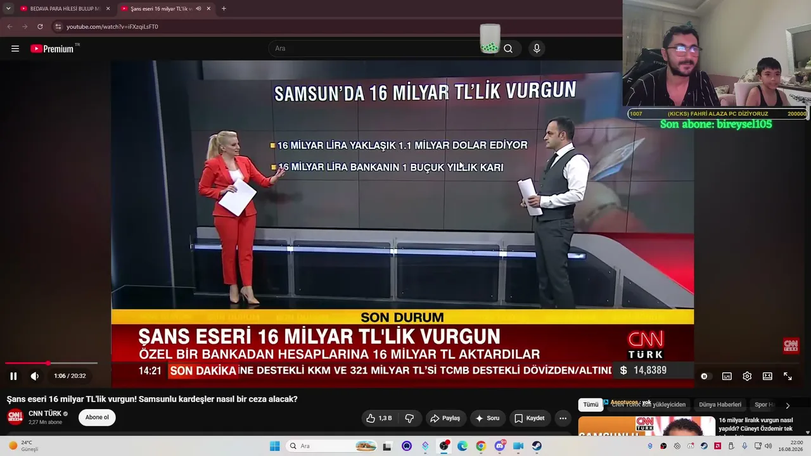Subscribe with Abone ol button
This screenshot has height=456, width=811.
coord(97,417)
